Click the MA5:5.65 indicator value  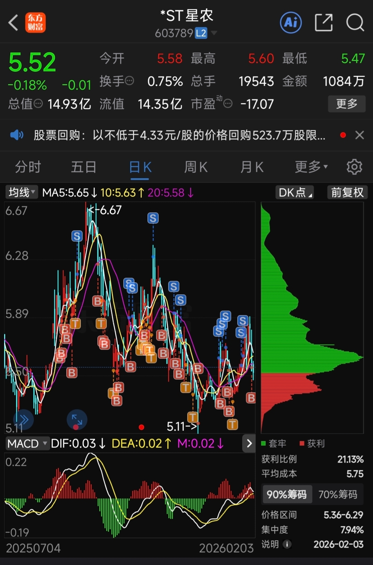pyautogui.click(x=69, y=192)
